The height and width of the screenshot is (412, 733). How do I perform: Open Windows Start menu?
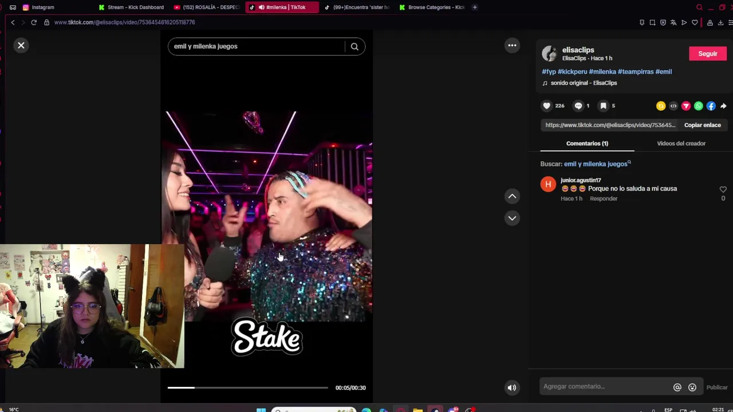tap(261, 410)
